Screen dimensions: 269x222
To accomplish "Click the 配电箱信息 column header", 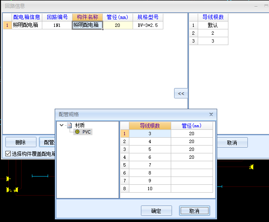I will 27,17.
